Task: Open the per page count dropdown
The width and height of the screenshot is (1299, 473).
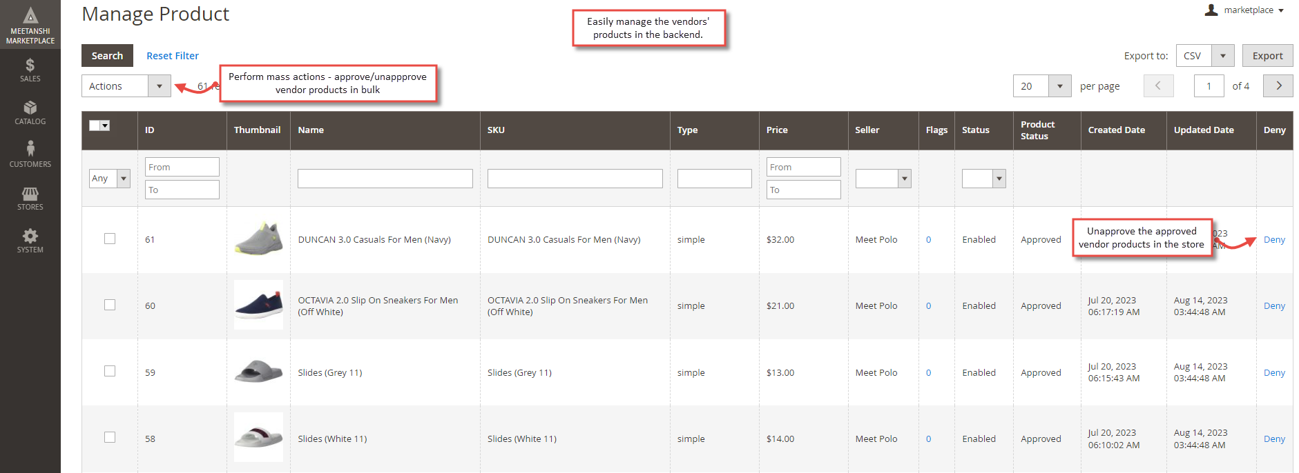Action: pyautogui.click(x=1042, y=86)
